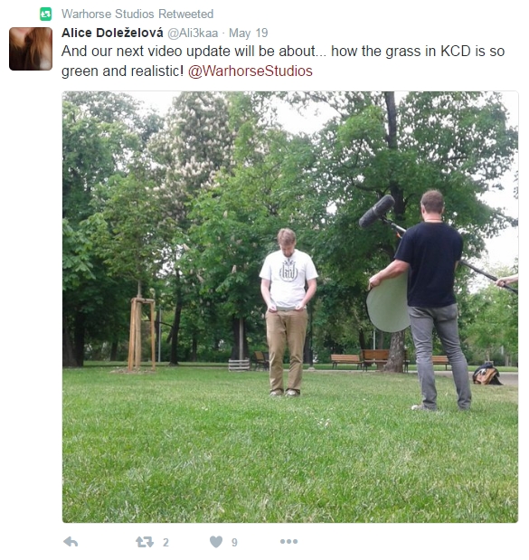Click the man in white t-shirt in photo

click(x=288, y=312)
